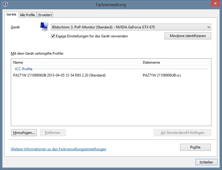Go to the Erweitert tab
Screen dimensions: 222x170
pyautogui.click(x=45, y=15)
